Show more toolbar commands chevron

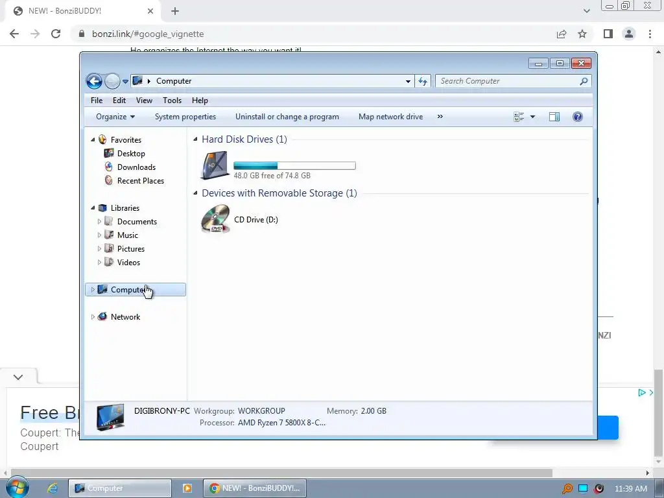440,117
